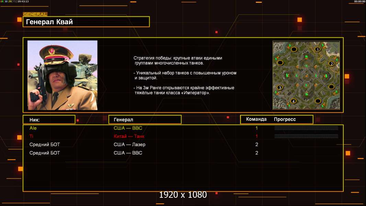Image resolution: width=366 pixels, height=206 pixels.
Task: Click the tank behind the general in the portrait
Action: (x=82, y=65)
